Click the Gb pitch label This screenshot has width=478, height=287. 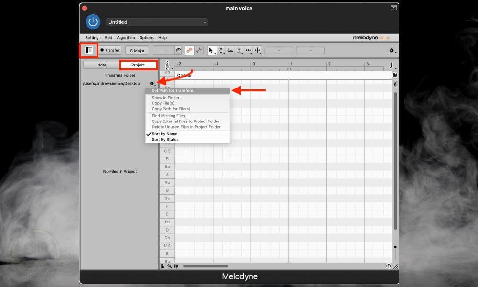[x=167, y=198]
